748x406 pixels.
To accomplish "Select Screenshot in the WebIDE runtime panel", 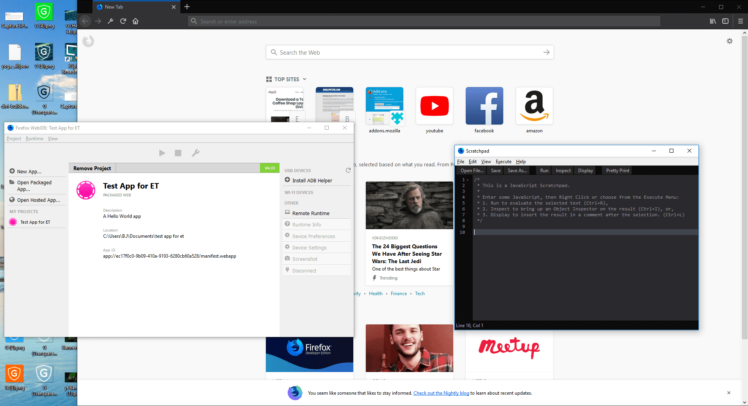I will [x=305, y=258].
